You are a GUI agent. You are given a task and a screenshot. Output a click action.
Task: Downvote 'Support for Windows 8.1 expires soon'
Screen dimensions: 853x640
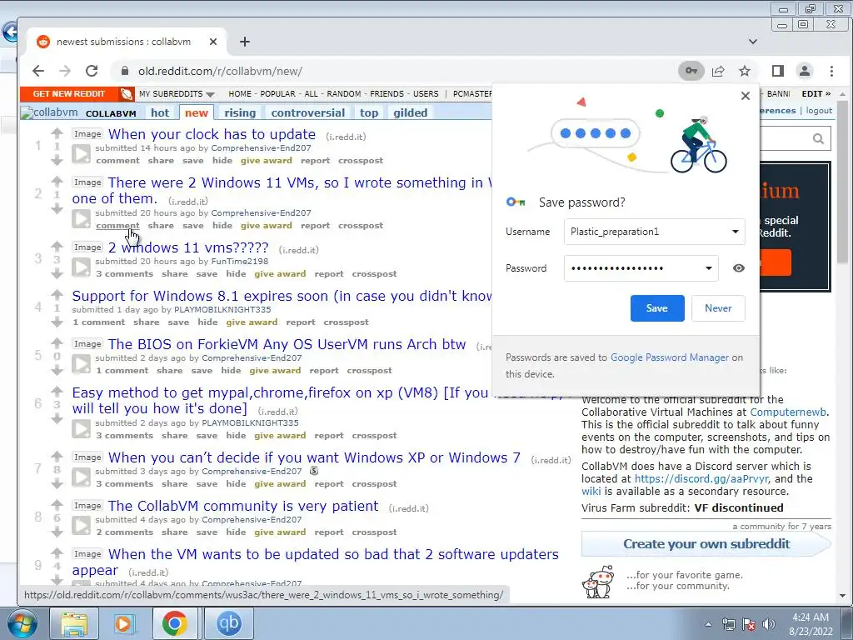[x=57, y=322]
